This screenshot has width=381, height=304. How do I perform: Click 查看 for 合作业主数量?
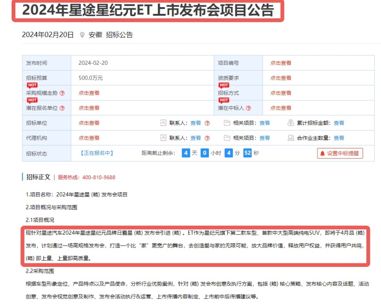click(339, 138)
